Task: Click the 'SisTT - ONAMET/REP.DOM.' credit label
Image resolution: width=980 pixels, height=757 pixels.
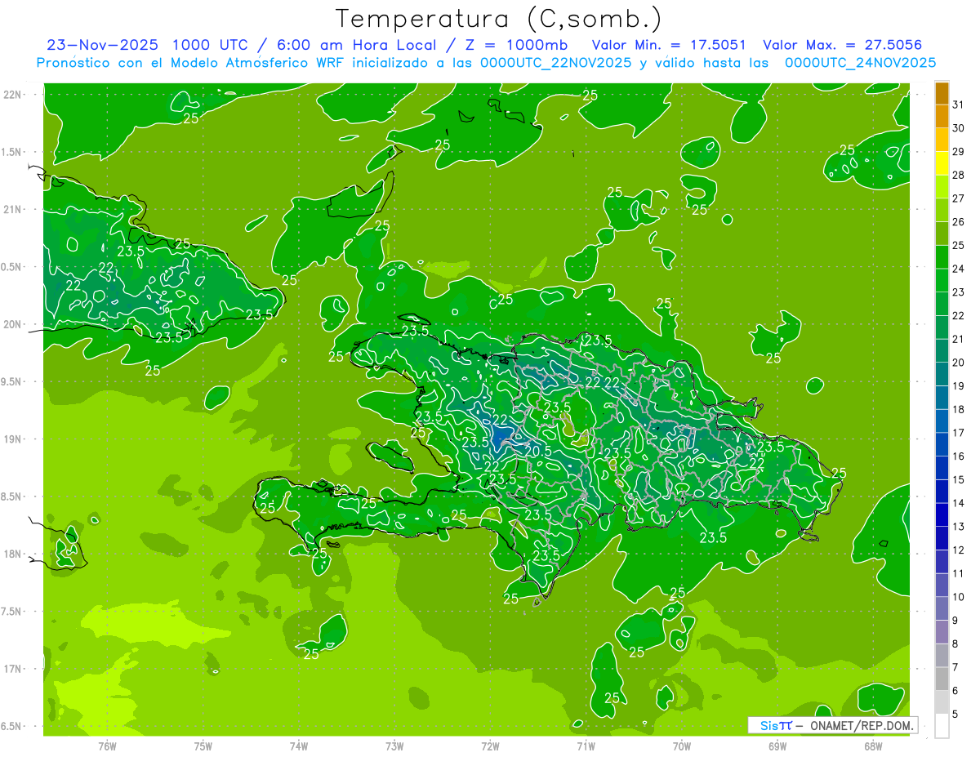Action: click(x=833, y=725)
